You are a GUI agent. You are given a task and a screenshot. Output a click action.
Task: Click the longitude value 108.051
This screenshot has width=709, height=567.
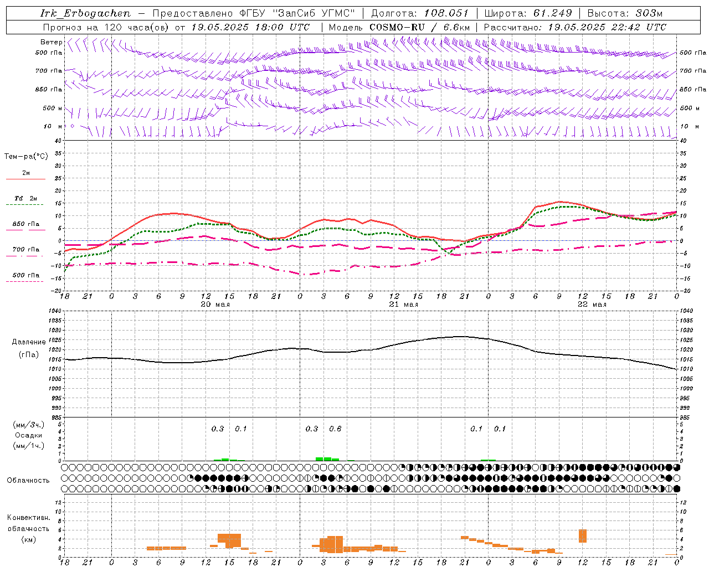point(447,13)
